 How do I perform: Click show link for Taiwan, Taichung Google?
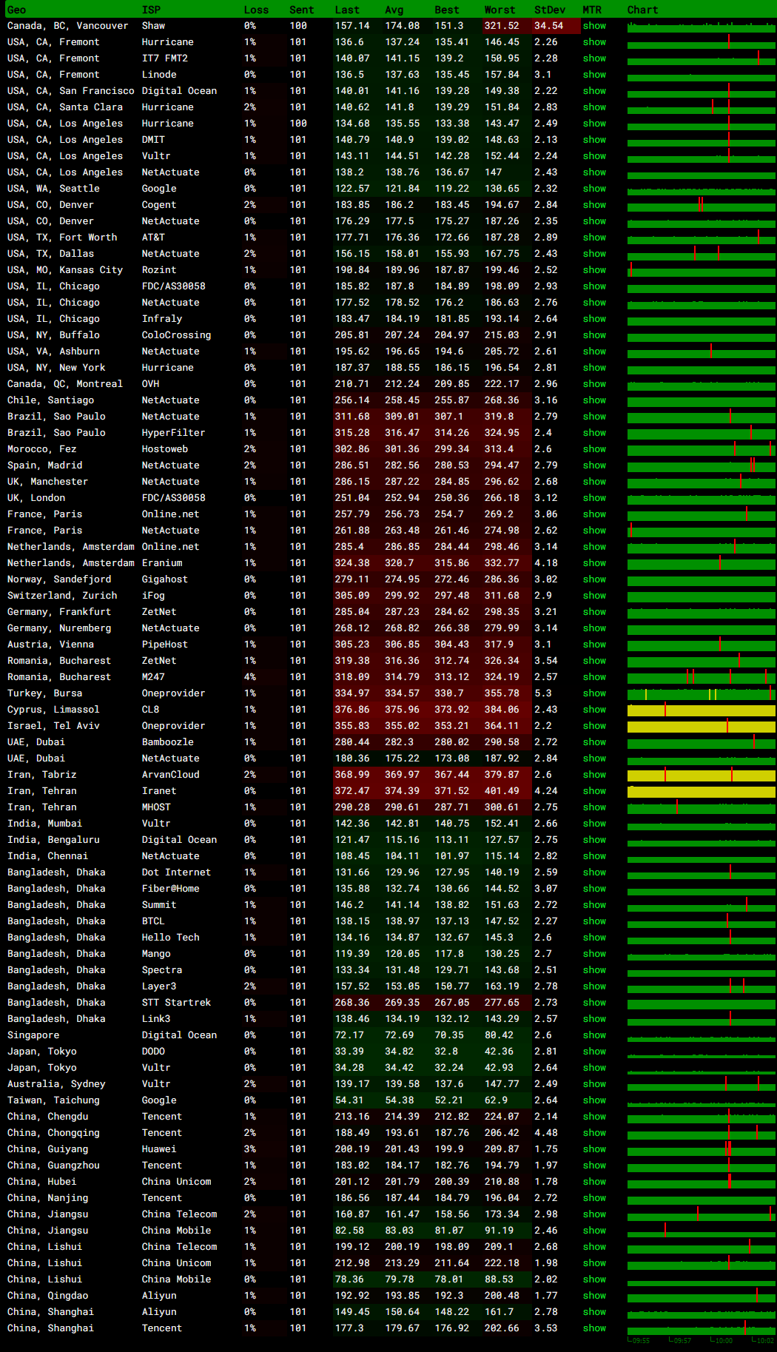coord(593,1100)
